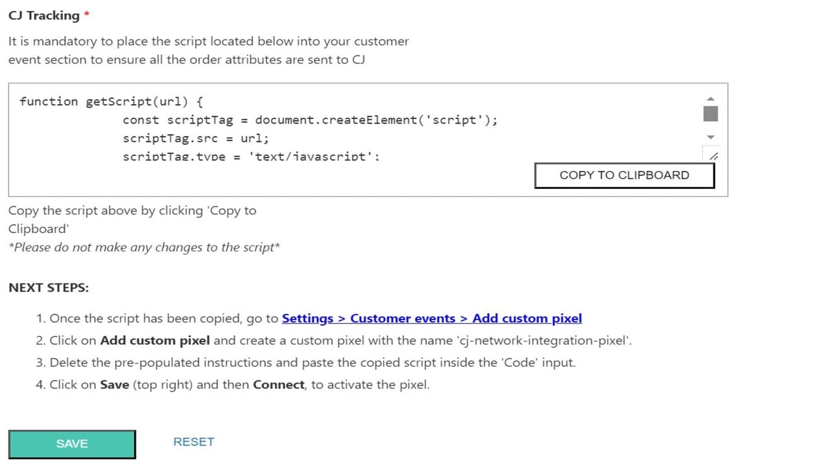This screenshot has width=828, height=466.
Task: Click the NEXT STEPS heading
Action: point(49,288)
